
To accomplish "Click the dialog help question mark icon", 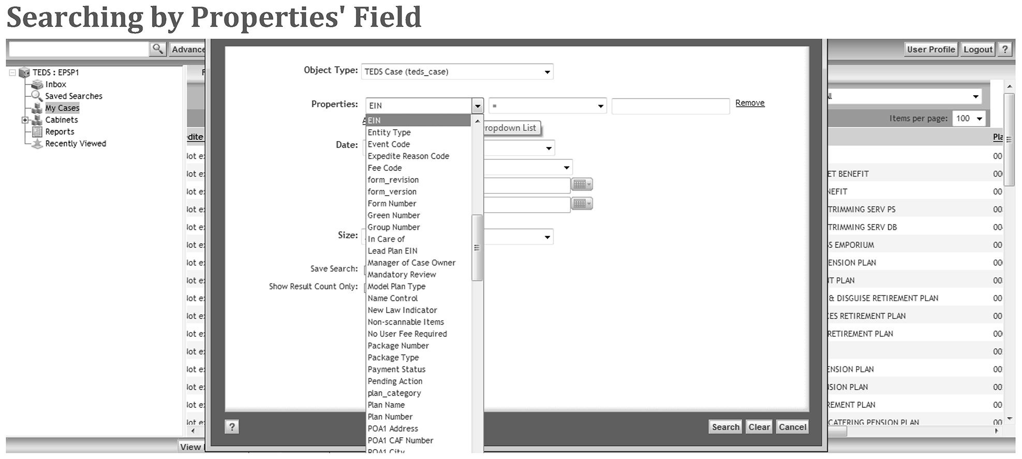I will click(x=232, y=427).
